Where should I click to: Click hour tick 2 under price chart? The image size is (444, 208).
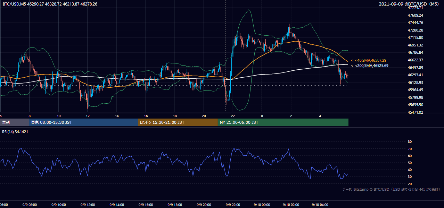coord(291,116)
